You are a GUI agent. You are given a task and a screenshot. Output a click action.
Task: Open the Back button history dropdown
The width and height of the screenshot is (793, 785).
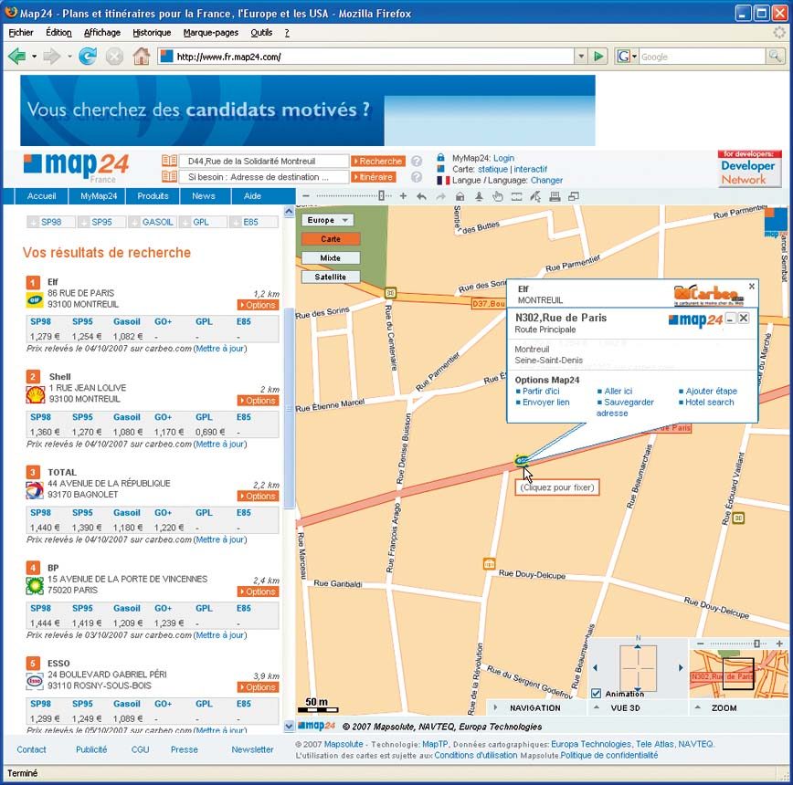click(34, 56)
